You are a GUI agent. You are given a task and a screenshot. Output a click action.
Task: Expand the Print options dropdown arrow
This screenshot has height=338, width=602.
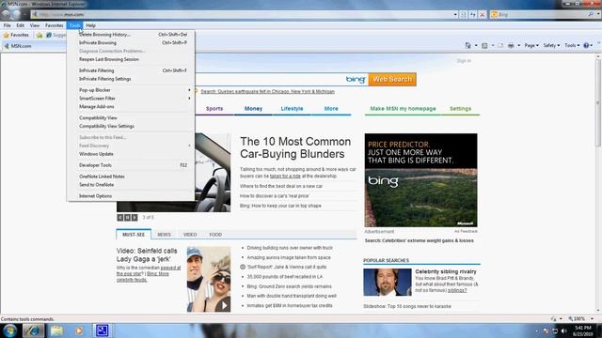(x=518, y=45)
